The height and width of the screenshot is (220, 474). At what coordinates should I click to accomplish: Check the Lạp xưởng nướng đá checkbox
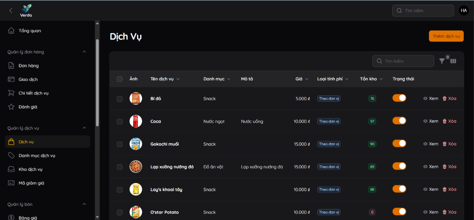(120, 167)
